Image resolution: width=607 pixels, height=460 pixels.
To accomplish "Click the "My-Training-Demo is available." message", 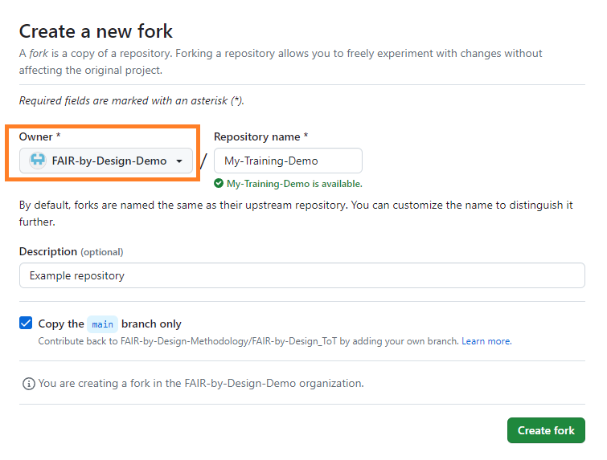I will [294, 184].
